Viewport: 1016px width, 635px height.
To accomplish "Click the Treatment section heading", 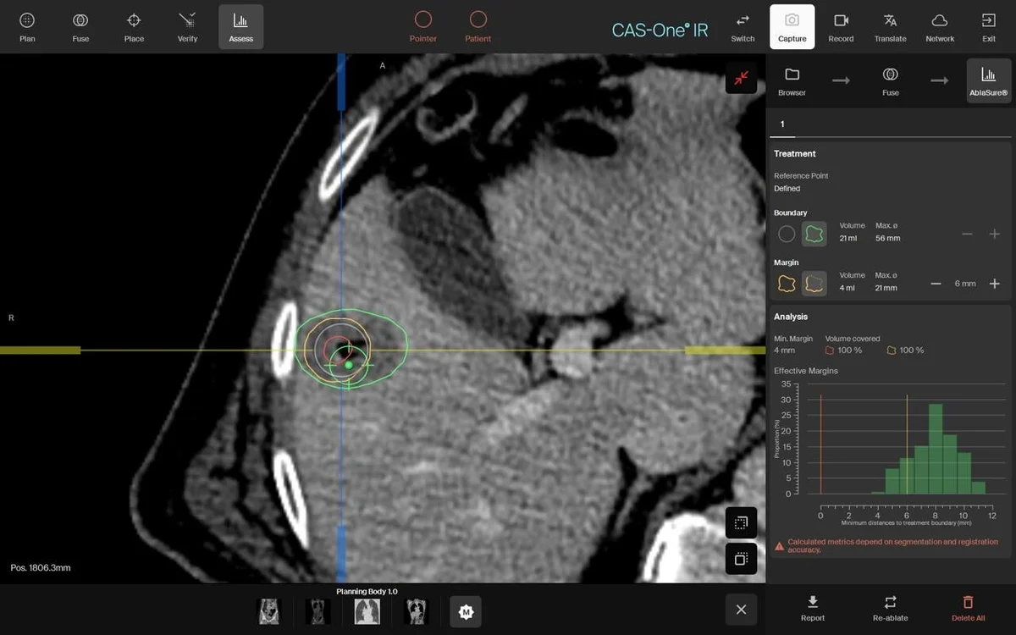I will [795, 153].
